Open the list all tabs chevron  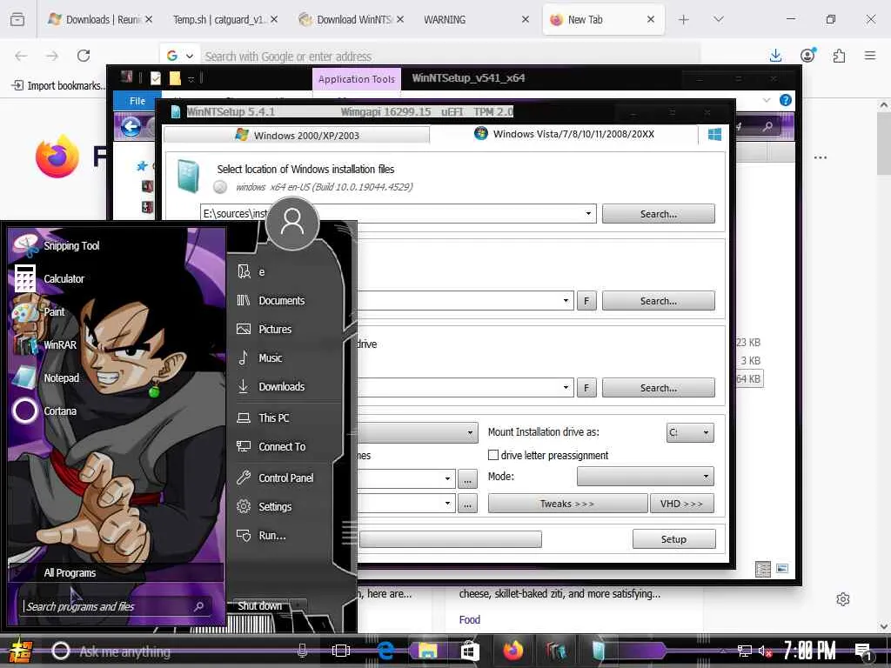pos(718,19)
